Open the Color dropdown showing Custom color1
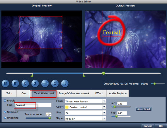This screenshot has height=128, width=167. (x=85, y=107)
